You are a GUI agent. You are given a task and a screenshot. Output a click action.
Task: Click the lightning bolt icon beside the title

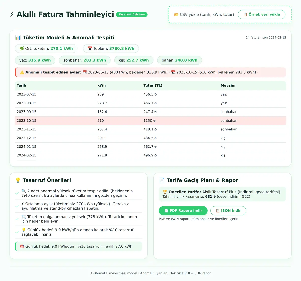tap(12, 14)
